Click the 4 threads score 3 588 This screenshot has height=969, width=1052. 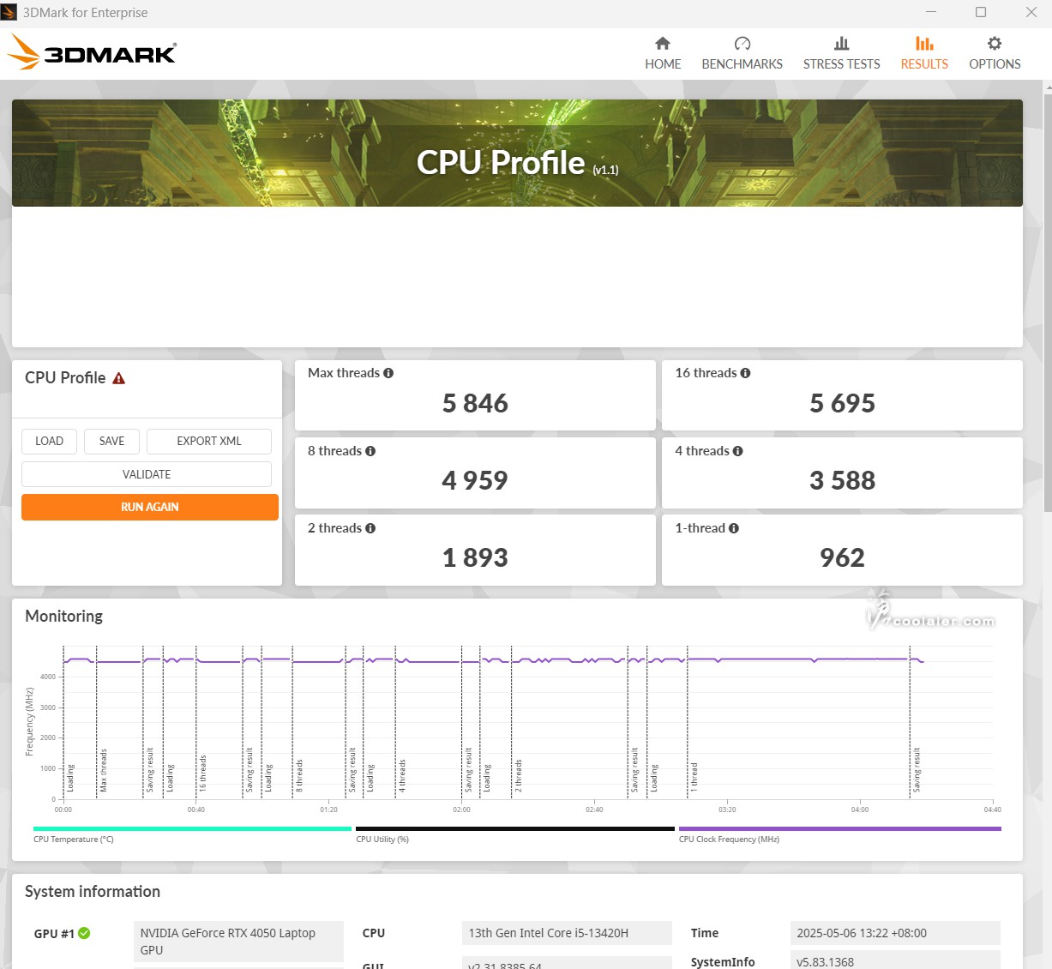tap(842, 480)
